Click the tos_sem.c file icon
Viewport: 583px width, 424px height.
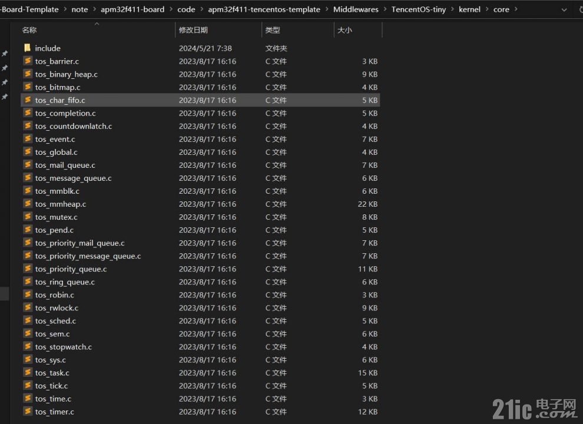(x=28, y=333)
